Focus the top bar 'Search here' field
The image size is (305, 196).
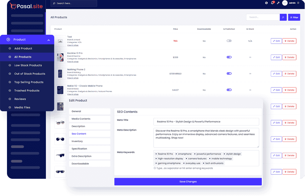point(74,3)
